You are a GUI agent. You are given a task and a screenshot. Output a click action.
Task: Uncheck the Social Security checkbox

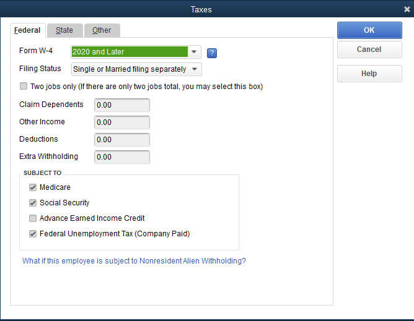[x=33, y=203]
